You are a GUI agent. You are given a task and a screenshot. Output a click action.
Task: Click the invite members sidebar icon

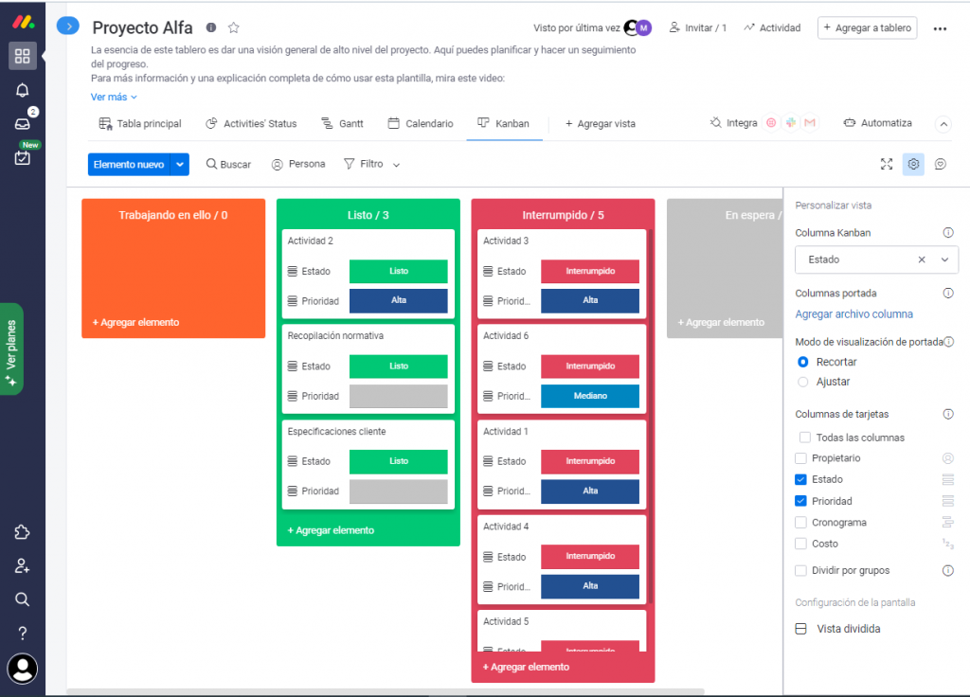23,565
